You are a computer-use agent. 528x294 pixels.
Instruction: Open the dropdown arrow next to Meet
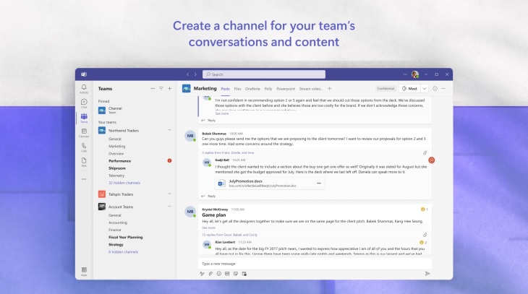425,88
